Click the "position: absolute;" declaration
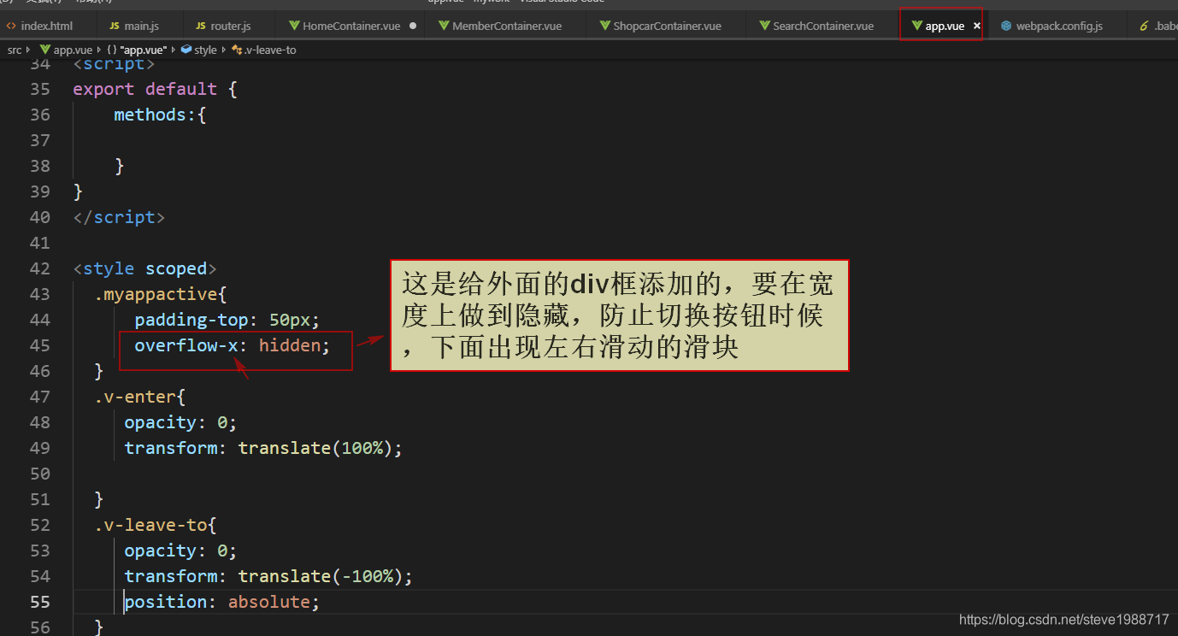Image resolution: width=1178 pixels, height=636 pixels. click(222, 602)
